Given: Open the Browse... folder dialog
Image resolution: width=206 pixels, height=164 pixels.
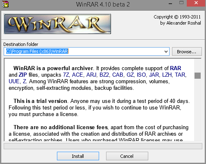Looking at the screenshot, I should point(187,52).
